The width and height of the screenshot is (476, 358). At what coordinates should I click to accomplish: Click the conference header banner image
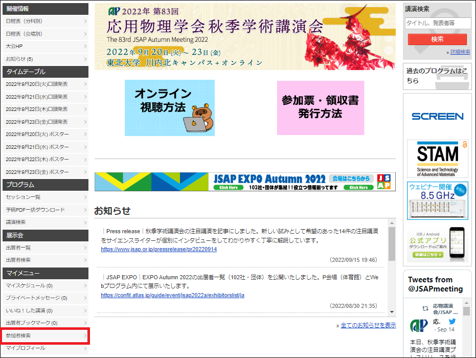point(245,37)
